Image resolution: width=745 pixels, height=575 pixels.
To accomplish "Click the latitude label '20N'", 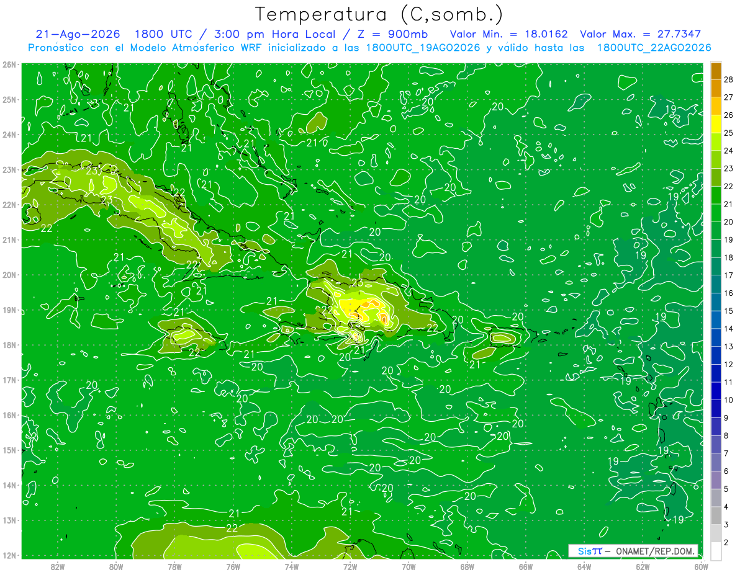I will (9, 275).
